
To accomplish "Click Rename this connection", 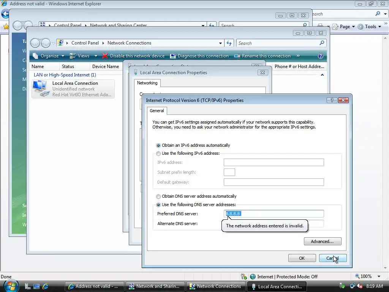I will coord(262,56).
